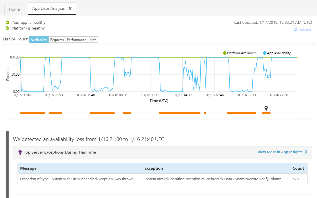Sort table by Exception column header

tap(154, 168)
